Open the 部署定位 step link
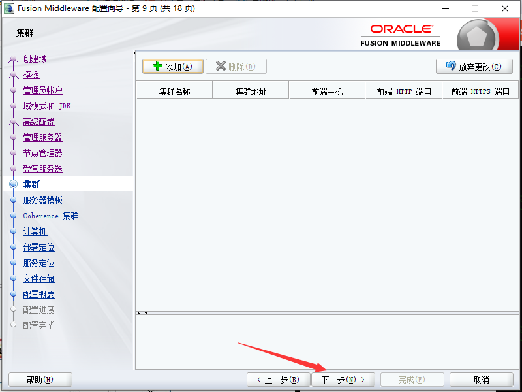 (x=39, y=247)
